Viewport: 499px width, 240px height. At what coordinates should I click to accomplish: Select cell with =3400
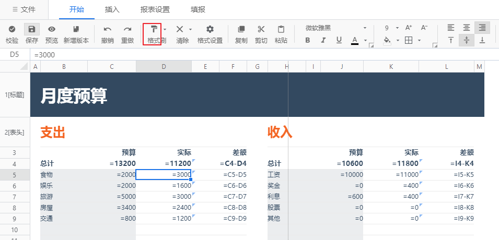tap(112, 208)
